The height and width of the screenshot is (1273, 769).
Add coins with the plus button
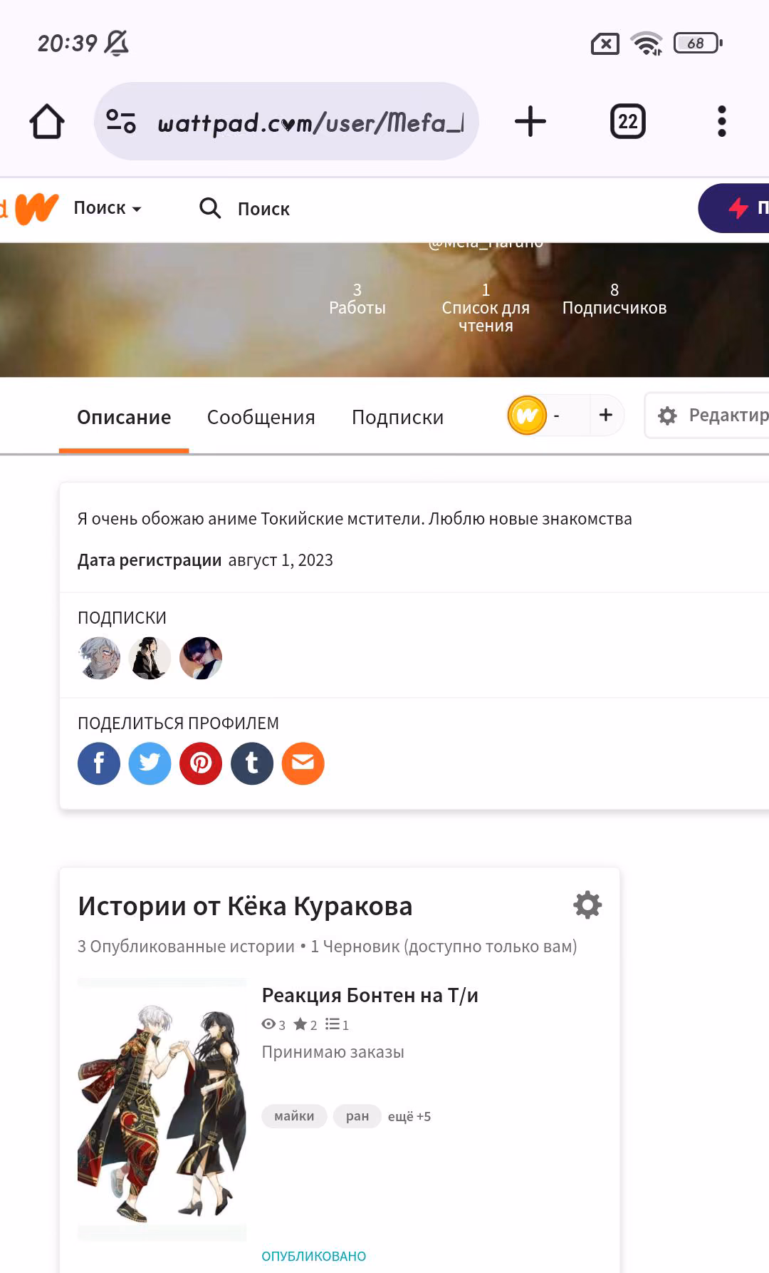point(606,415)
